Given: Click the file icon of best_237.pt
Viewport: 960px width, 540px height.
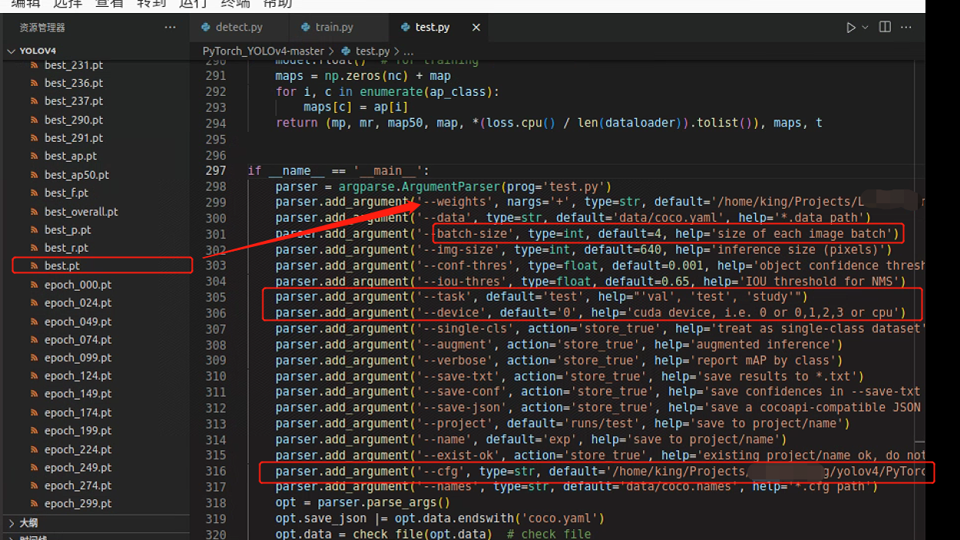Looking at the screenshot, I should pyautogui.click(x=35, y=101).
